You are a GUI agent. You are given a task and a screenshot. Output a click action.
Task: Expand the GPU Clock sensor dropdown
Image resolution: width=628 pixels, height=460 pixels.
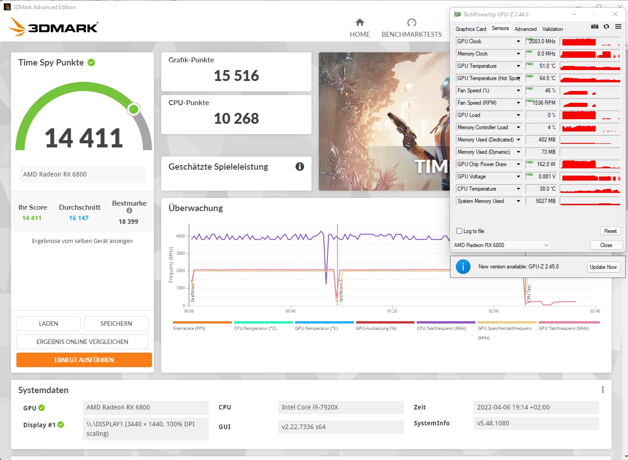[518, 41]
